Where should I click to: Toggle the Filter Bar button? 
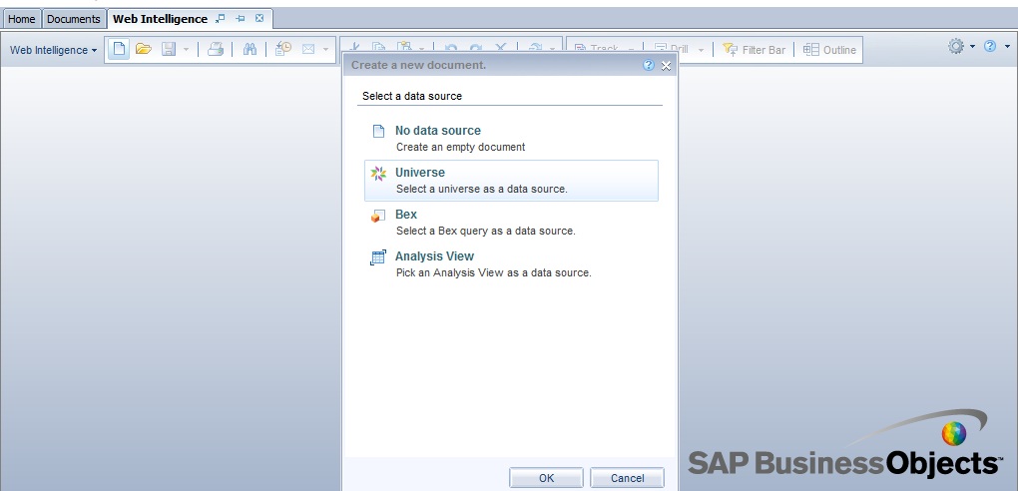point(755,49)
